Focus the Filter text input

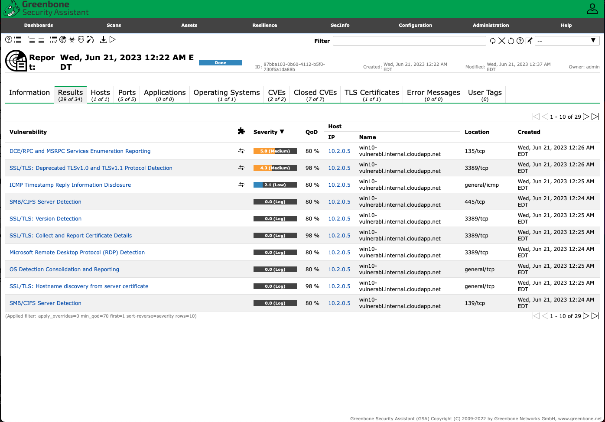[410, 41]
